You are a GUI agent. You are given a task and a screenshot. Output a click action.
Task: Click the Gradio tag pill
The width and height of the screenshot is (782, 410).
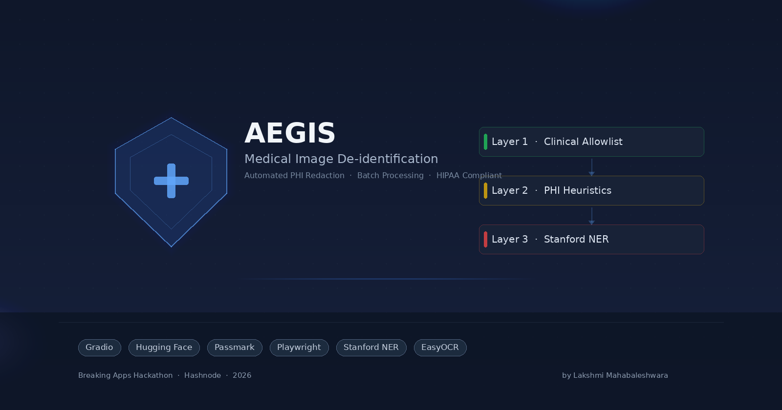tap(100, 348)
